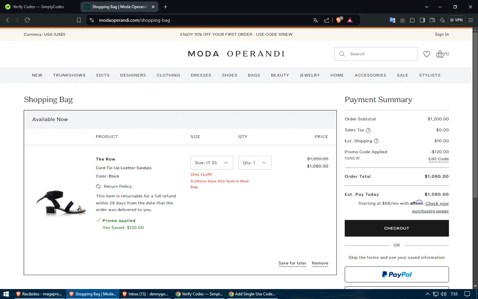Bookmark this page in address bar
The width and height of the screenshot is (478, 299).
pyautogui.click(x=79, y=20)
